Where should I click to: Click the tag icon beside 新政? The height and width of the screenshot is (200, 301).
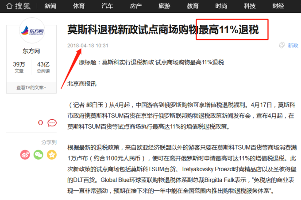pos(282,45)
